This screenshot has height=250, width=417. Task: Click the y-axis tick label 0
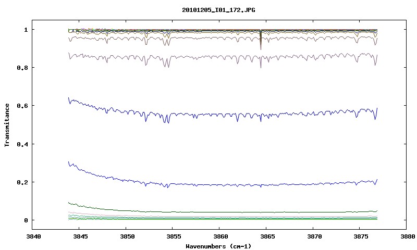26,220
